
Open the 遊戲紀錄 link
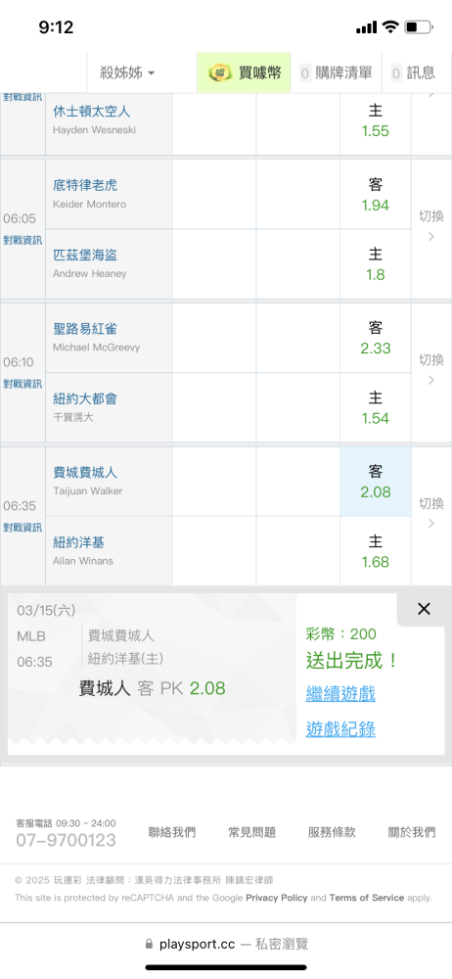tap(340, 729)
